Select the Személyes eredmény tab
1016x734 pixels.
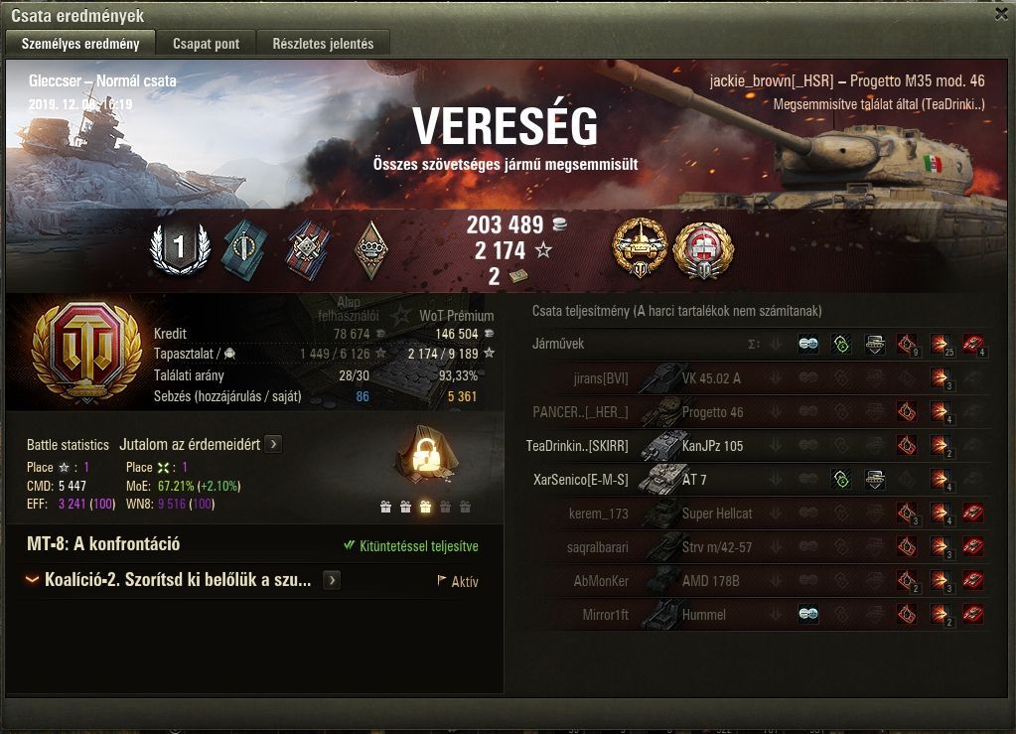click(80, 44)
